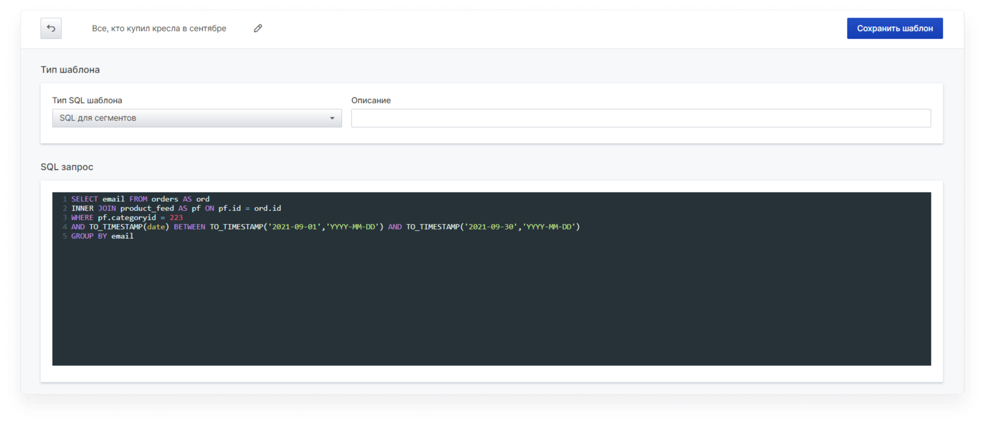Click the 'Описание' field label
985x425 pixels.
[371, 100]
